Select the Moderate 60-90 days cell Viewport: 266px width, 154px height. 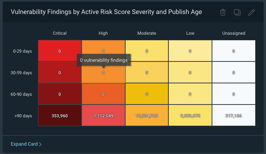coord(147,94)
